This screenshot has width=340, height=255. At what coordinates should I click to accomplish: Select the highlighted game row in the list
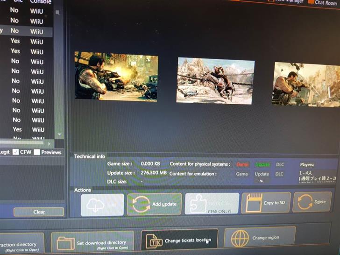point(26,31)
